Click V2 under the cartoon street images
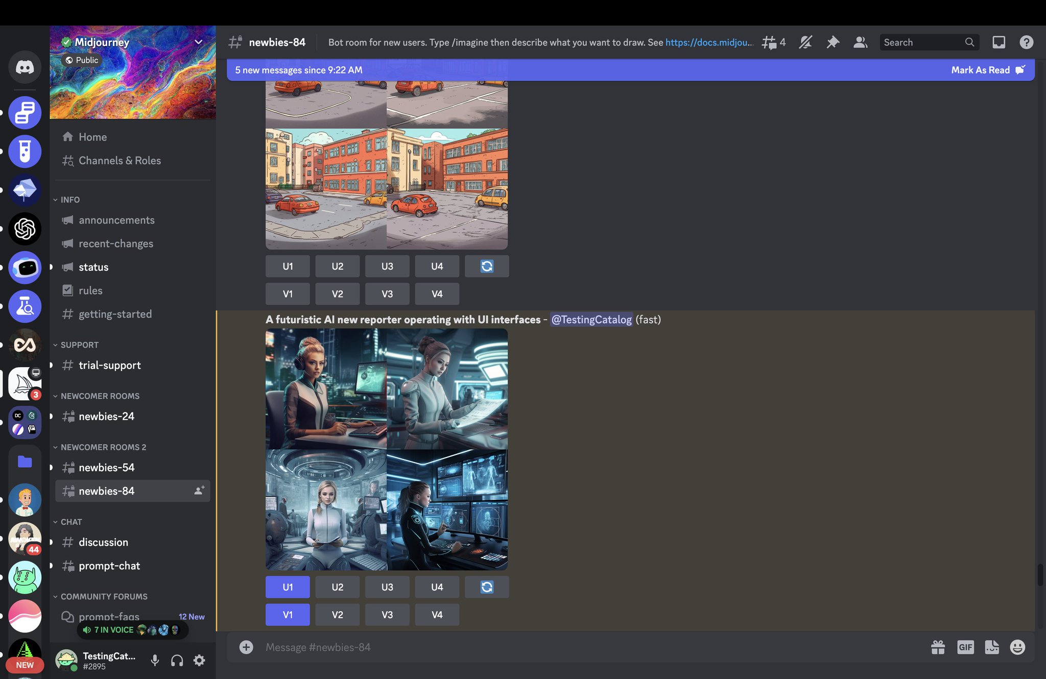Image resolution: width=1046 pixels, height=679 pixels. (x=337, y=294)
